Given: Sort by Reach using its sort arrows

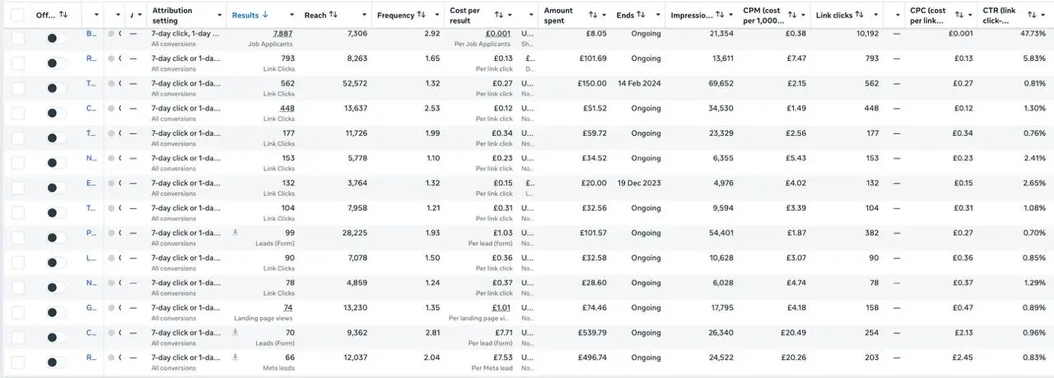Looking at the screenshot, I should pos(333,15).
